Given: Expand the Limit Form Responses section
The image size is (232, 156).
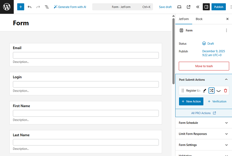Looking at the screenshot, I should [x=203, y=134].
